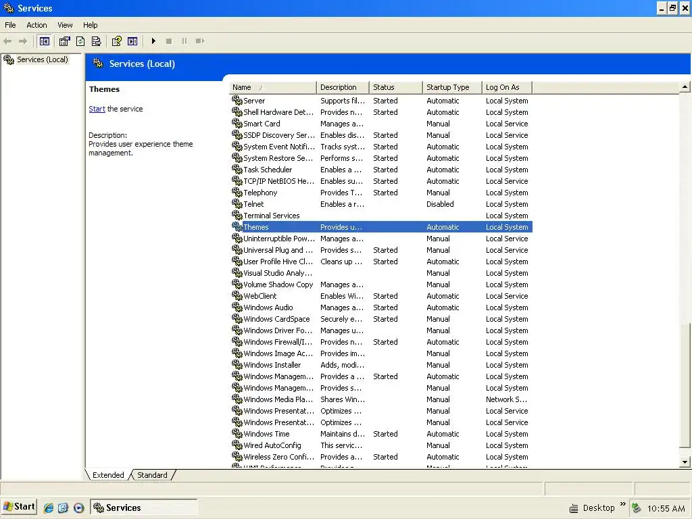Click the Refresh toolbar icon
The image size is (692, 519).
[80, 41]
